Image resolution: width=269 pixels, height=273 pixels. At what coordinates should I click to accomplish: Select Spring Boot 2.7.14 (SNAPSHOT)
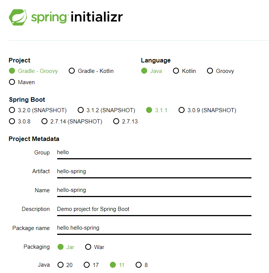[72, 121]
